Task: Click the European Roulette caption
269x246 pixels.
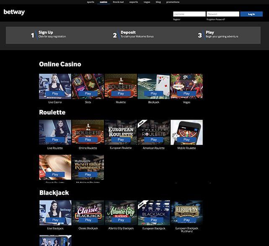Action: (x=121, y=148)
